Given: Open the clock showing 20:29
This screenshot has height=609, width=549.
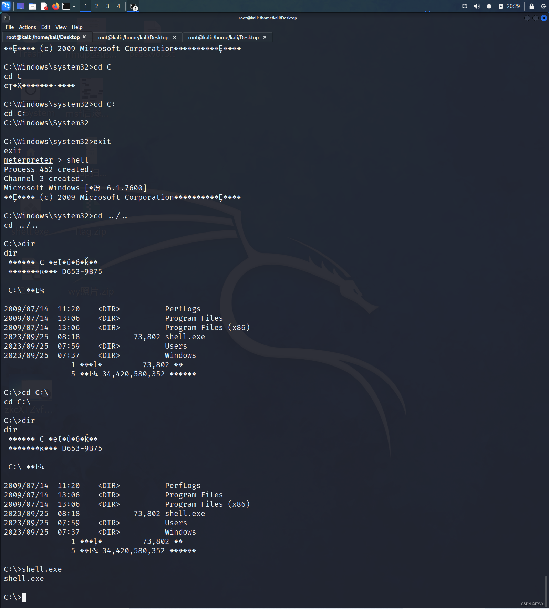Looking at the screenshot, I should click(513, 6).
